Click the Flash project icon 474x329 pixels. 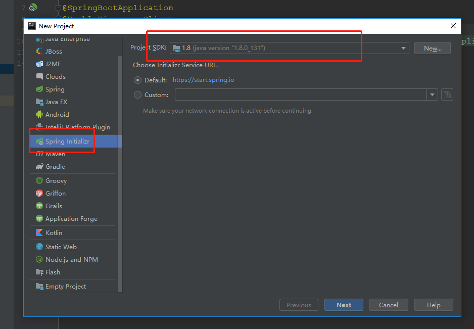39,272
